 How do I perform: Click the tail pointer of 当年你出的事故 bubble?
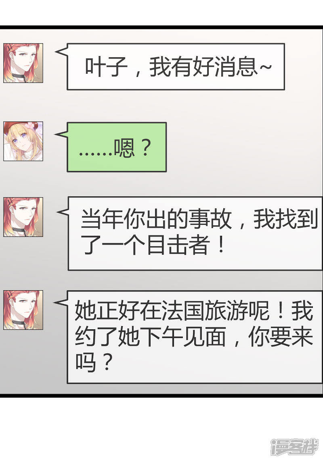(63, 212)
